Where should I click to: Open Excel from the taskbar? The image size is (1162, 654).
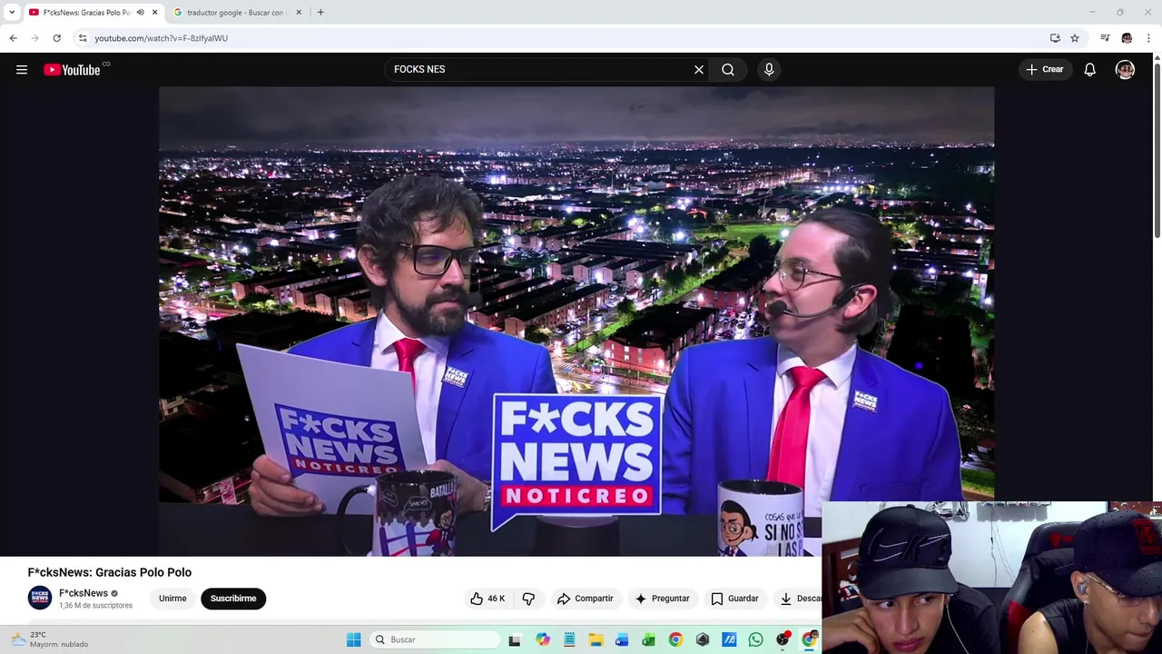(648, 639)
